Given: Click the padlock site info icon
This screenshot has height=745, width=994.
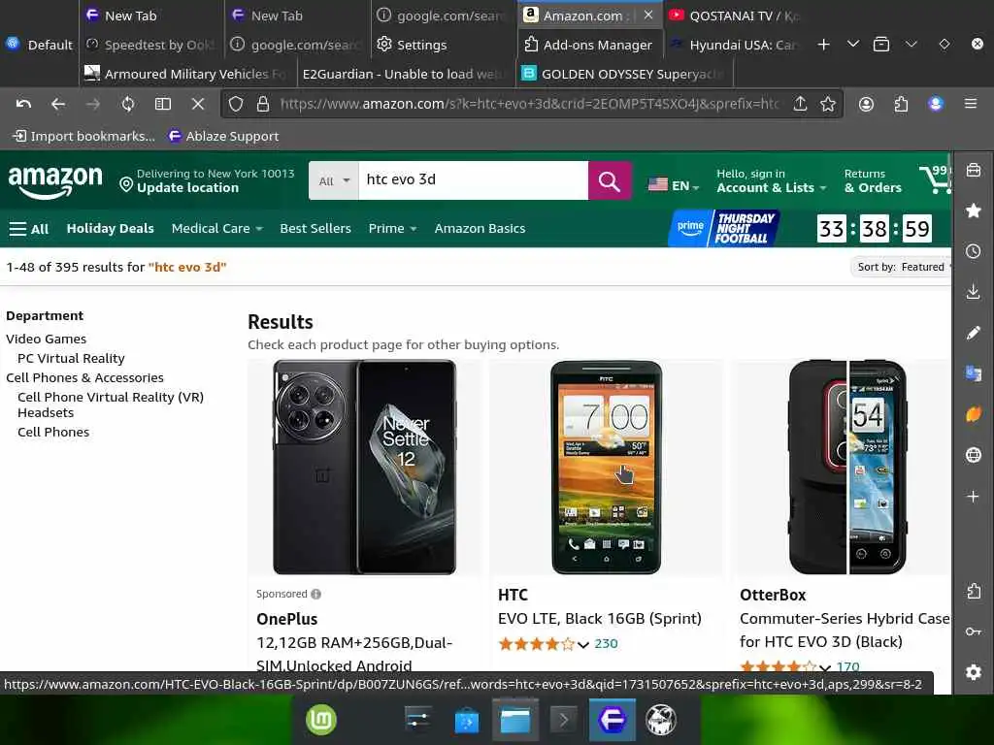Looking at the screenshot, I should (x=262, y=104).
